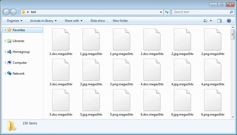This screenshot has height=135, width=237.
Task: Select the 1.doc.megac0rtx file icon
Action: coord(61,39)
